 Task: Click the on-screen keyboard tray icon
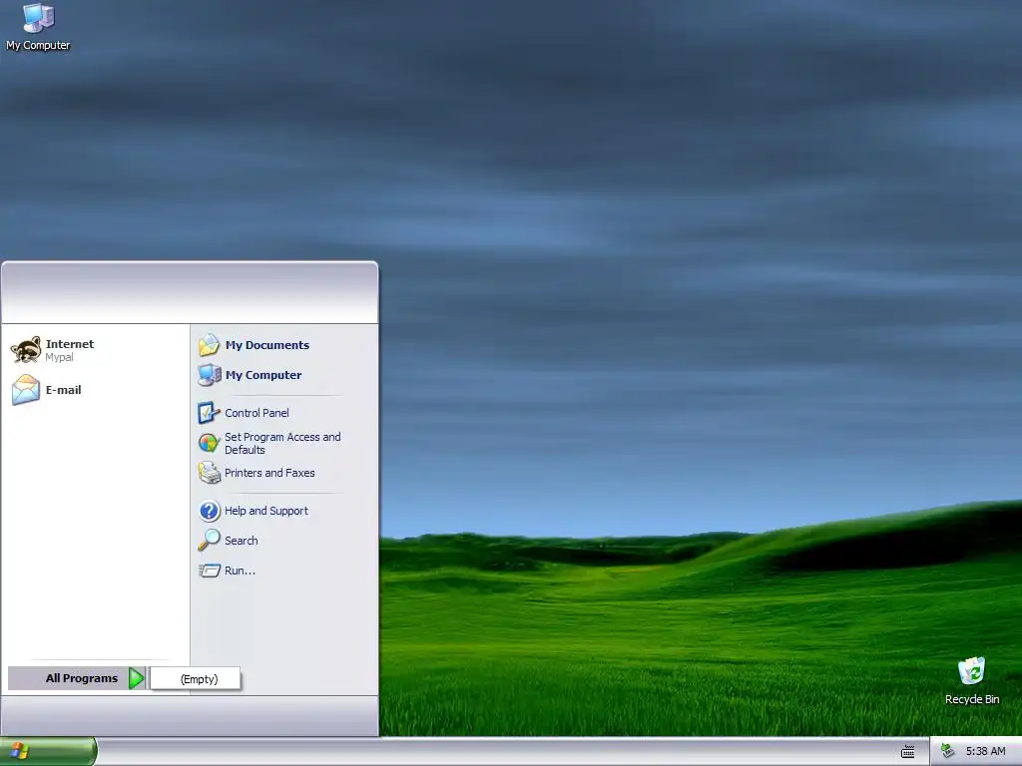point(908,752)
